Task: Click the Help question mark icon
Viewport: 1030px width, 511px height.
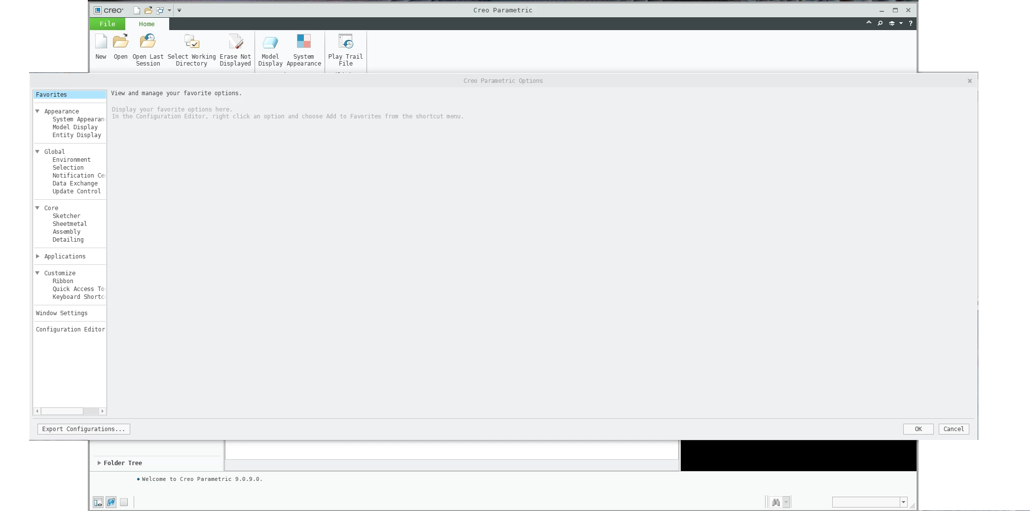Action: [x=911, y=23]
